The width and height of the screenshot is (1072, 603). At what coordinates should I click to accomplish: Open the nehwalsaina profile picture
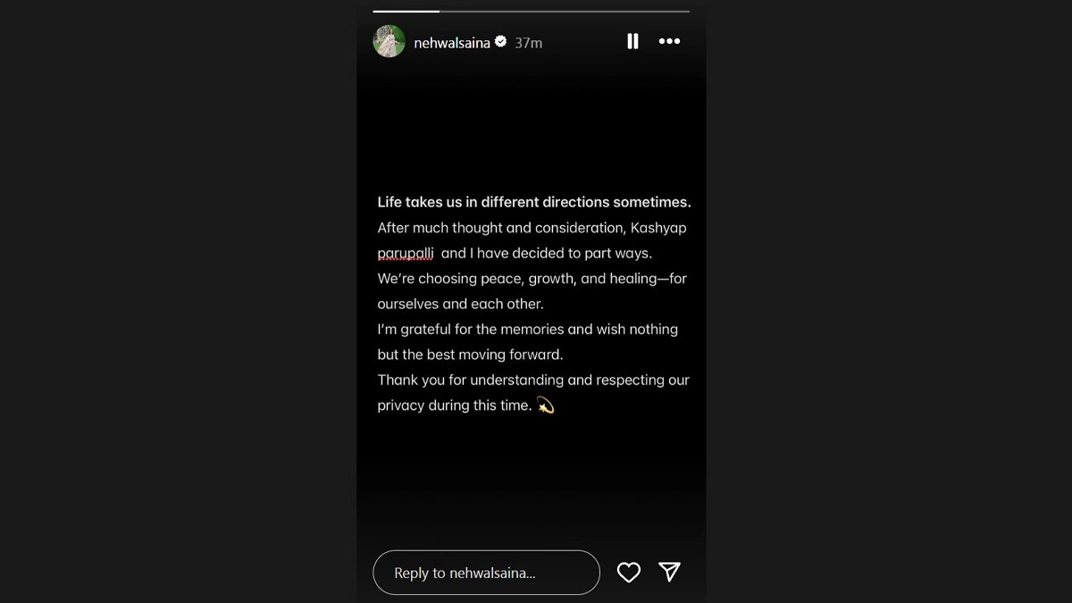tap(389, 41)
